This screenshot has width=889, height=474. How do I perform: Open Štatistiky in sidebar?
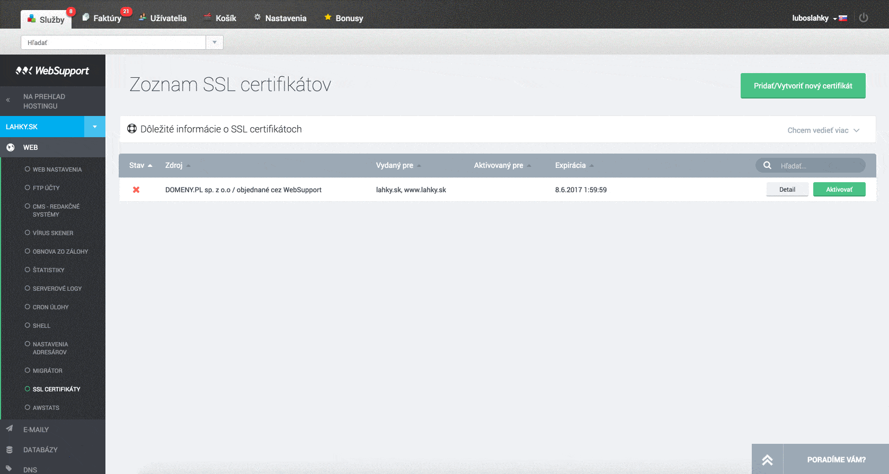pos(48,270)
